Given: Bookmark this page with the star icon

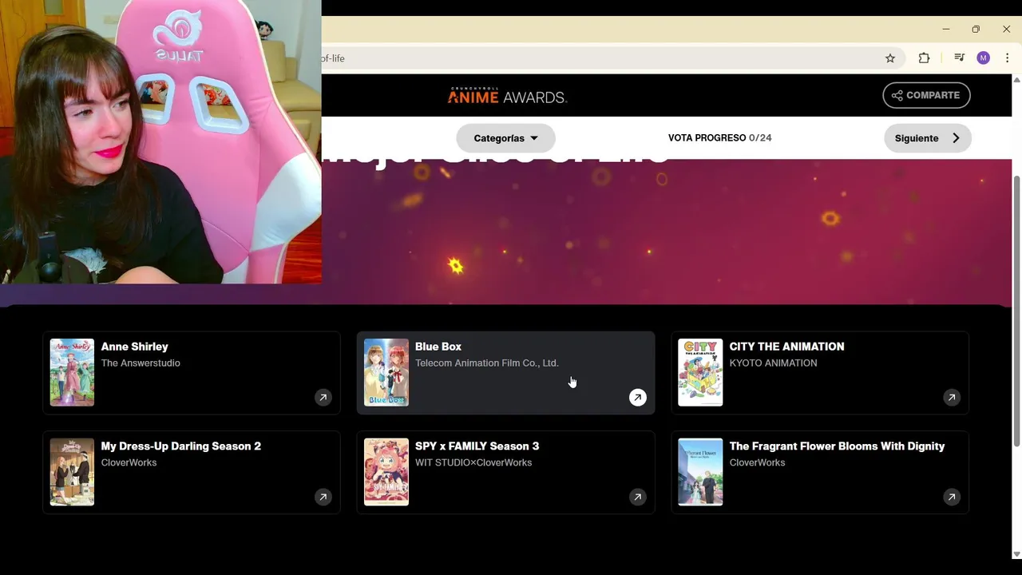Looking at the screenshot, I should tap(890, 58).
